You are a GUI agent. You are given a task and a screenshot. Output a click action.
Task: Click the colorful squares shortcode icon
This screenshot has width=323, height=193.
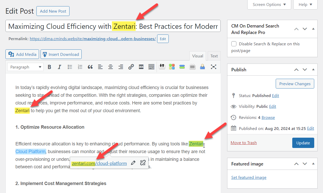point(172,67)
